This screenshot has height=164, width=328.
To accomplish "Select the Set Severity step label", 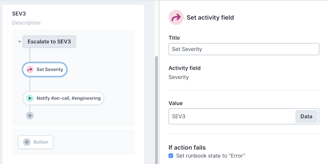I will pos(50,70).
